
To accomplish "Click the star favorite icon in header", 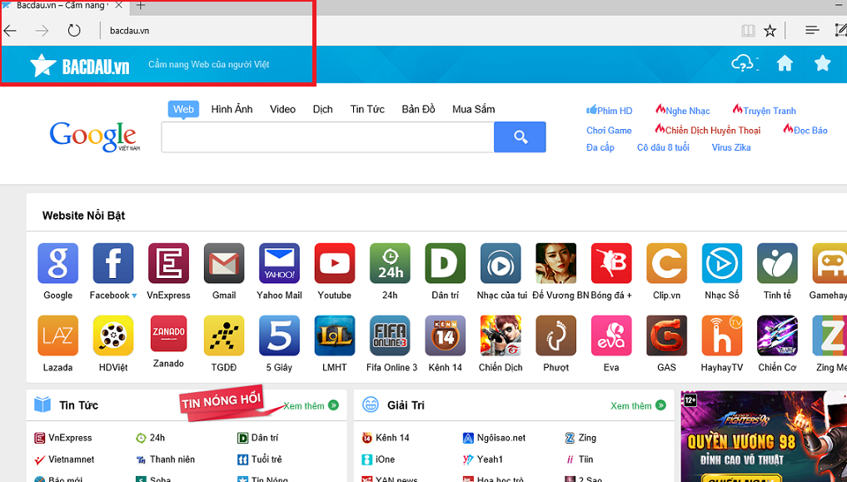I will coord(822,64).
